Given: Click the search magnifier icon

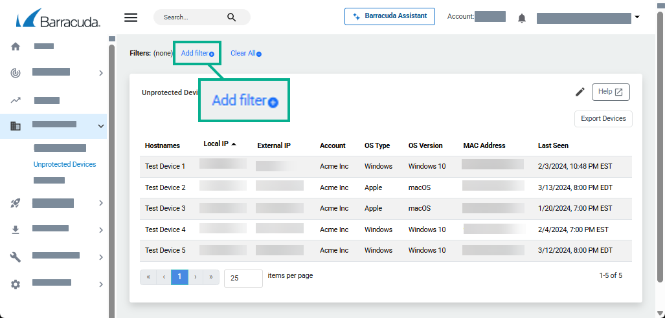Looking at the screenshot, I should (x=232, y=17).
